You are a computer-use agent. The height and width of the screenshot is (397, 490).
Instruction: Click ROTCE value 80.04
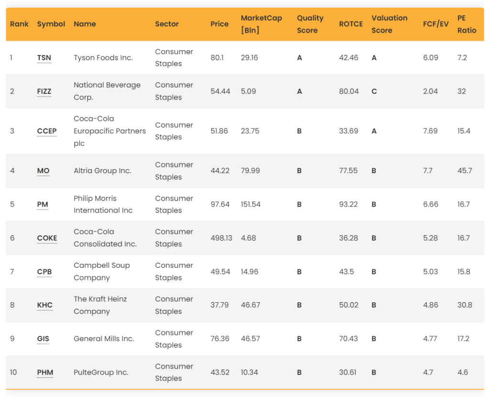coord(349,91)
